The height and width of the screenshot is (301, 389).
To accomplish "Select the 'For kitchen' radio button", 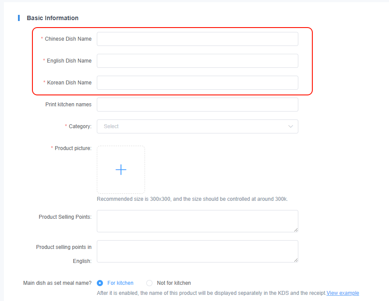I will [x=100, y=283].
